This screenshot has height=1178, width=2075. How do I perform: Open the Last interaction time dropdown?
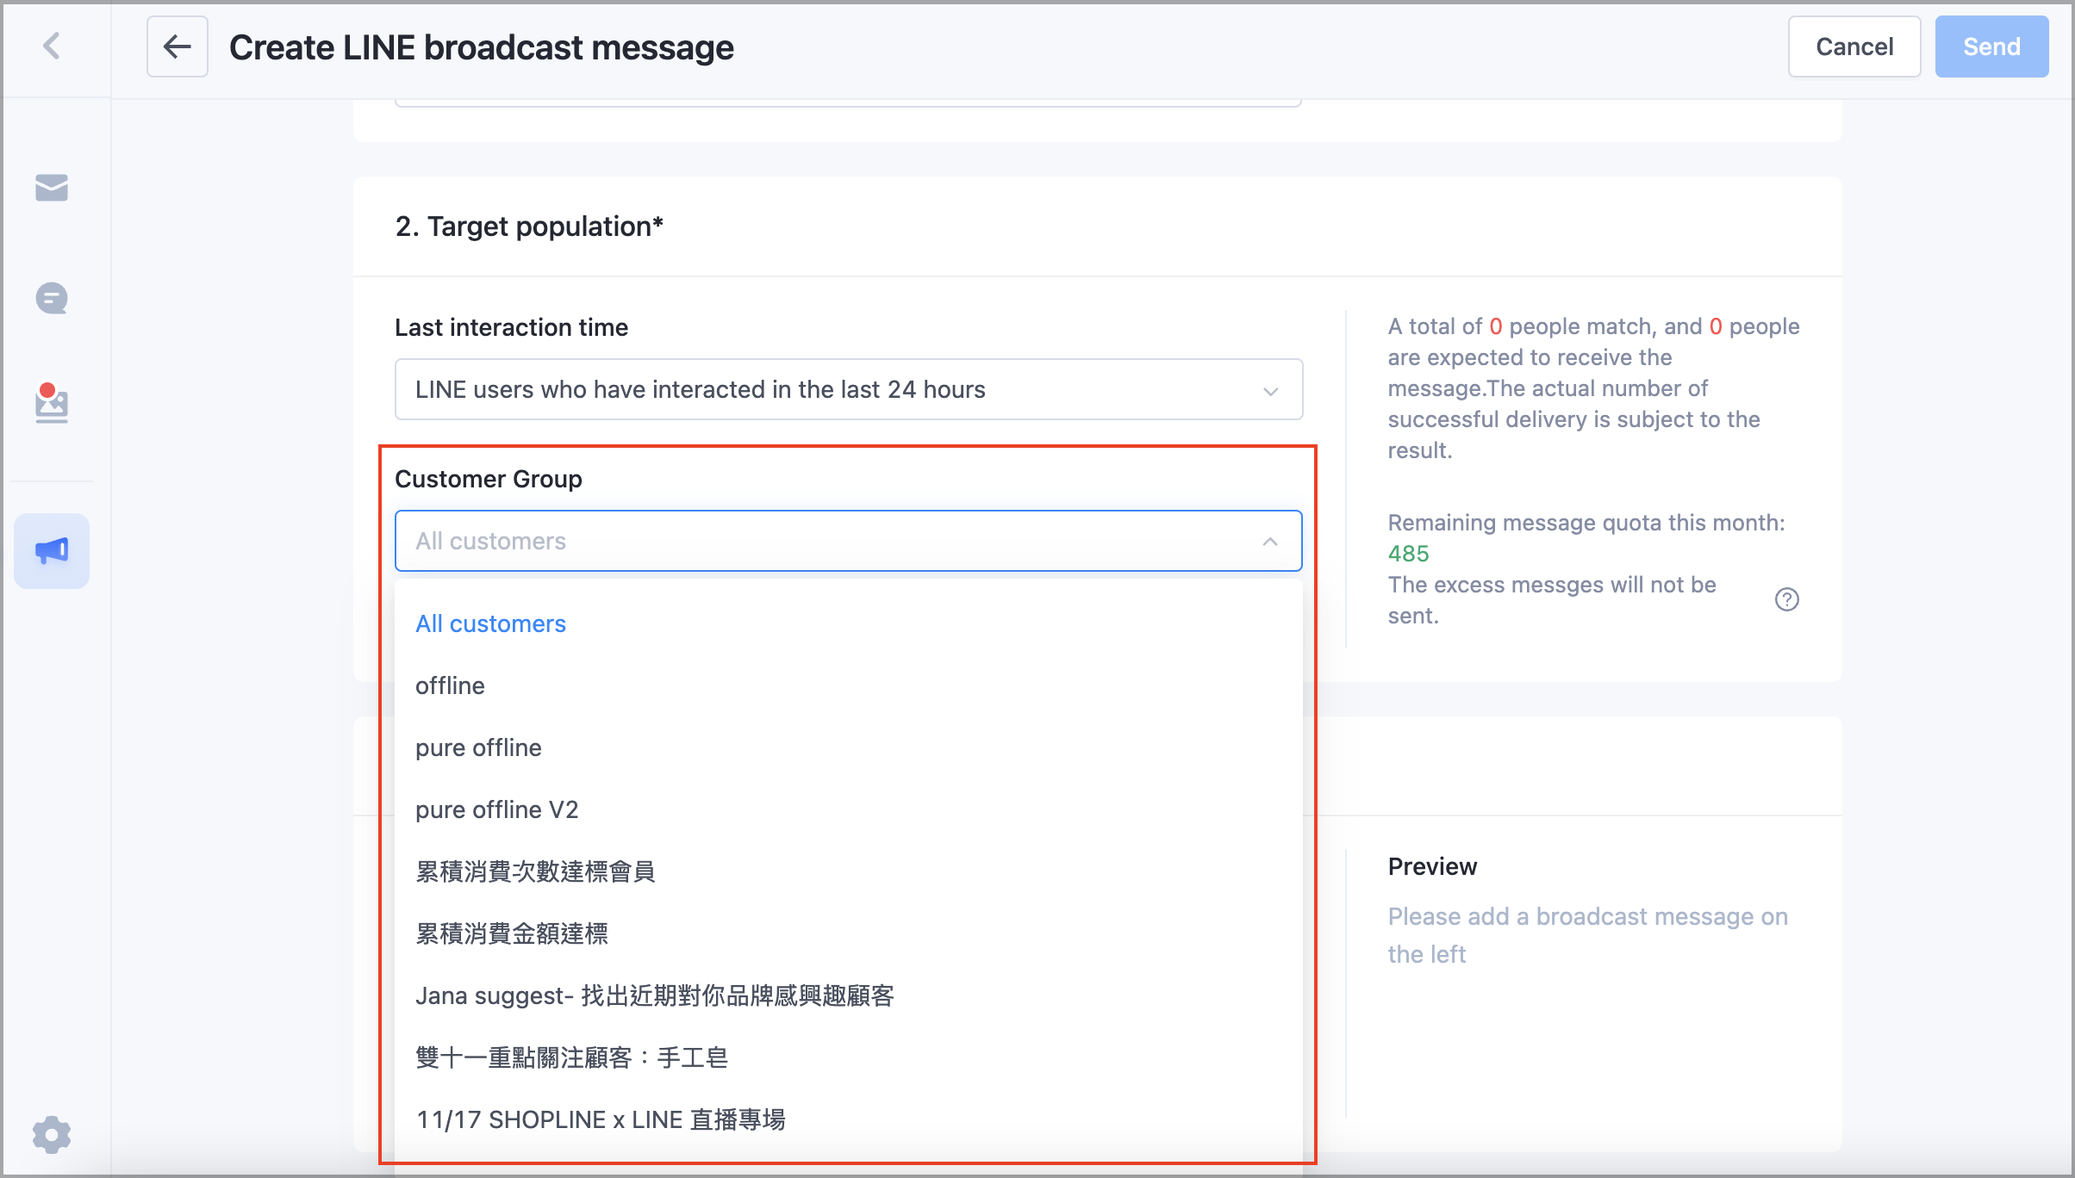click(849, 389)
